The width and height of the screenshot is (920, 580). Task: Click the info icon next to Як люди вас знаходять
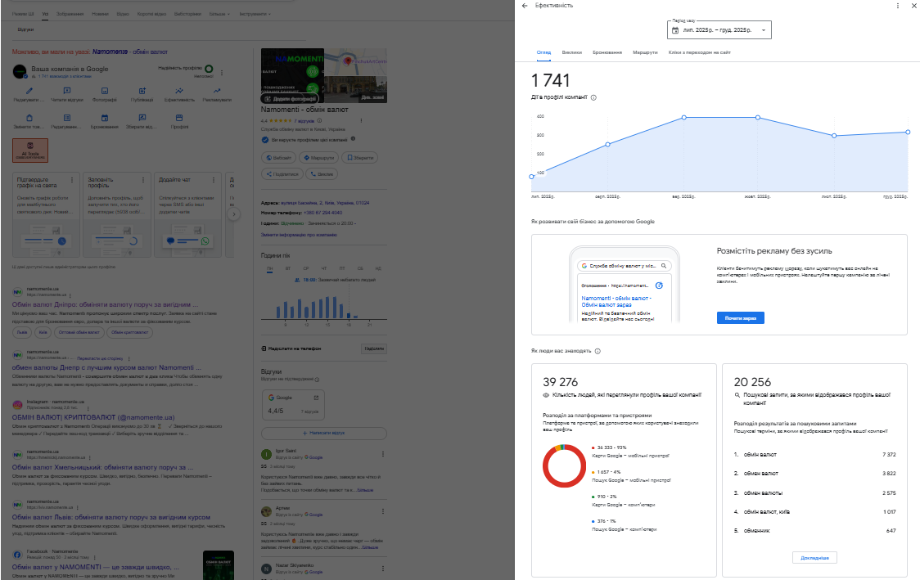(x=598, y=351)
